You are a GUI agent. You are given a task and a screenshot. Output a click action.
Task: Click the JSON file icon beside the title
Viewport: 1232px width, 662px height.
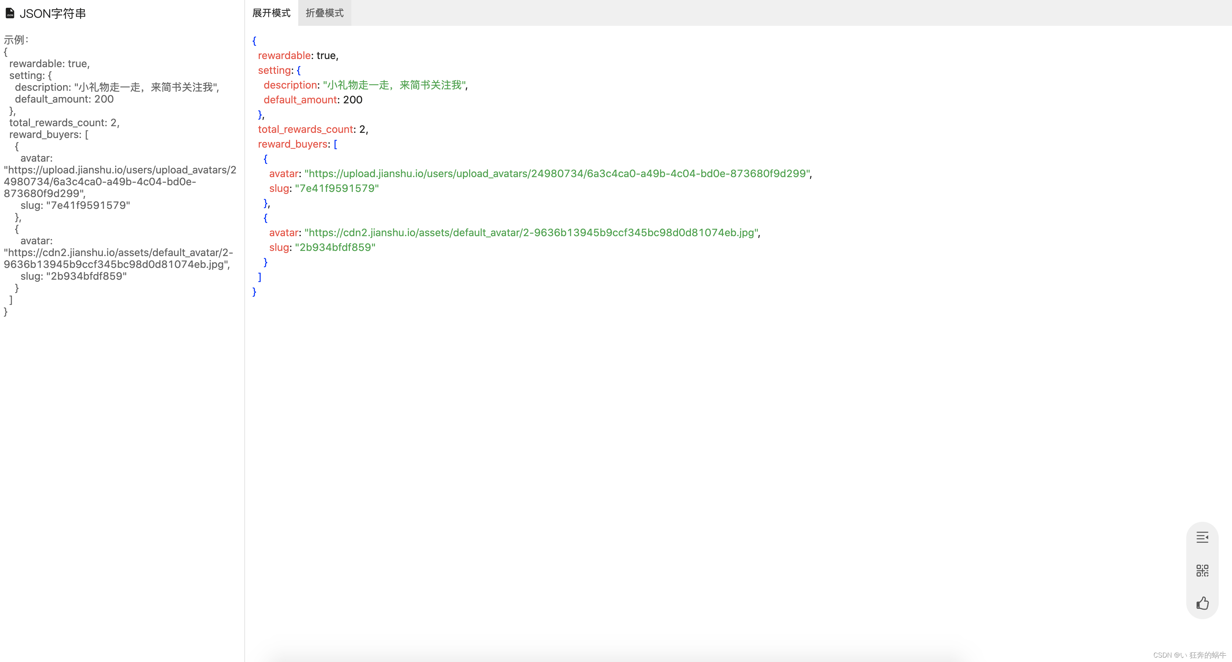click(10, 13)
